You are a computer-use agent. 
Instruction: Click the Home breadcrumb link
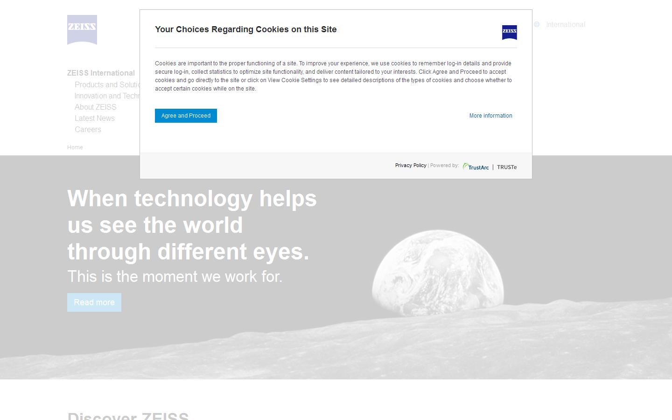point(75,147)
